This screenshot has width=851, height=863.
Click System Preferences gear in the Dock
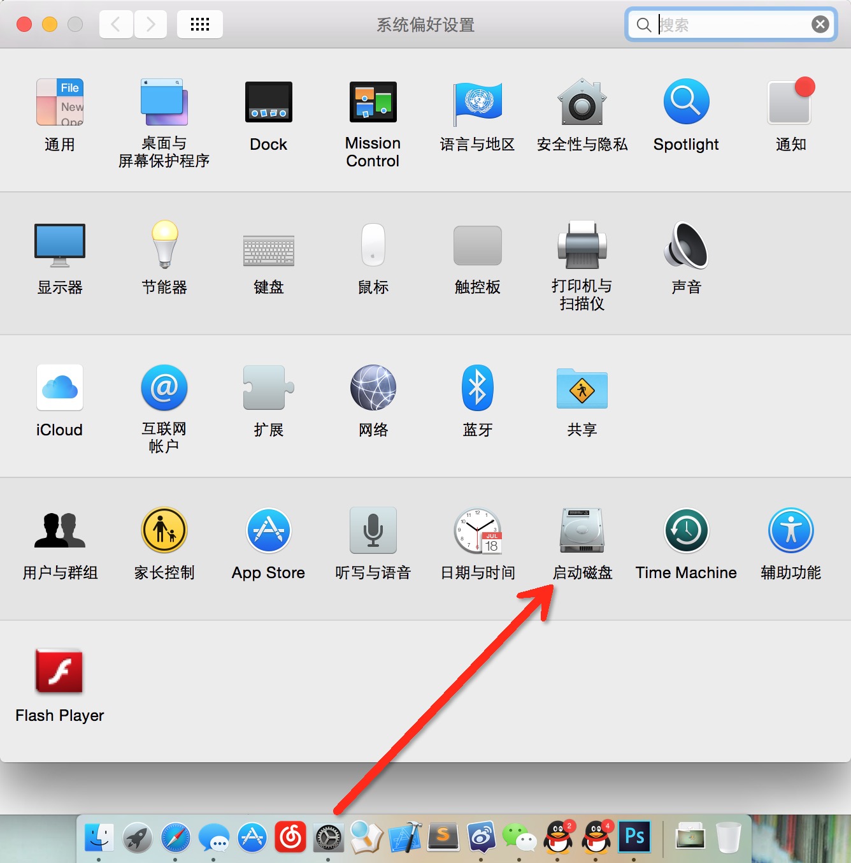pyautogui.click(x=329, y=838)
